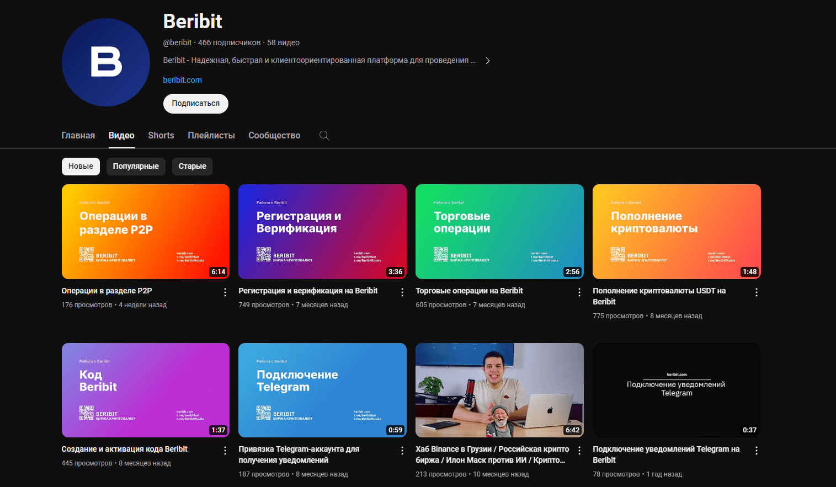
Task: Click the 176 просмотров view count
Action: pyautogui.click(x=87, y=305)
